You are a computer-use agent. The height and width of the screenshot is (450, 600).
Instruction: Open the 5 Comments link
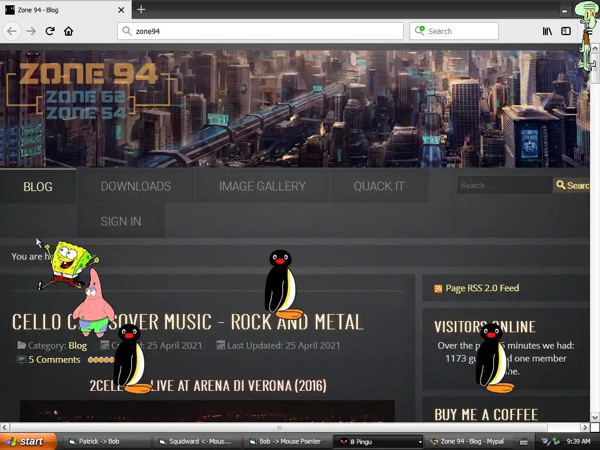pos(54,360)
